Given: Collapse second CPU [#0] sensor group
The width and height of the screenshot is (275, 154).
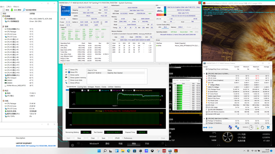Looking at the screenshot, I should 204,119.
